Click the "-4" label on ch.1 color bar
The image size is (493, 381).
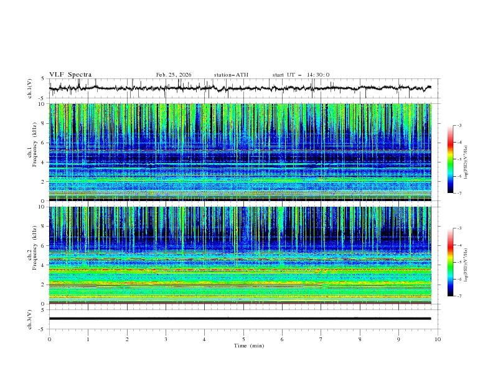click(x=459, y=143)
